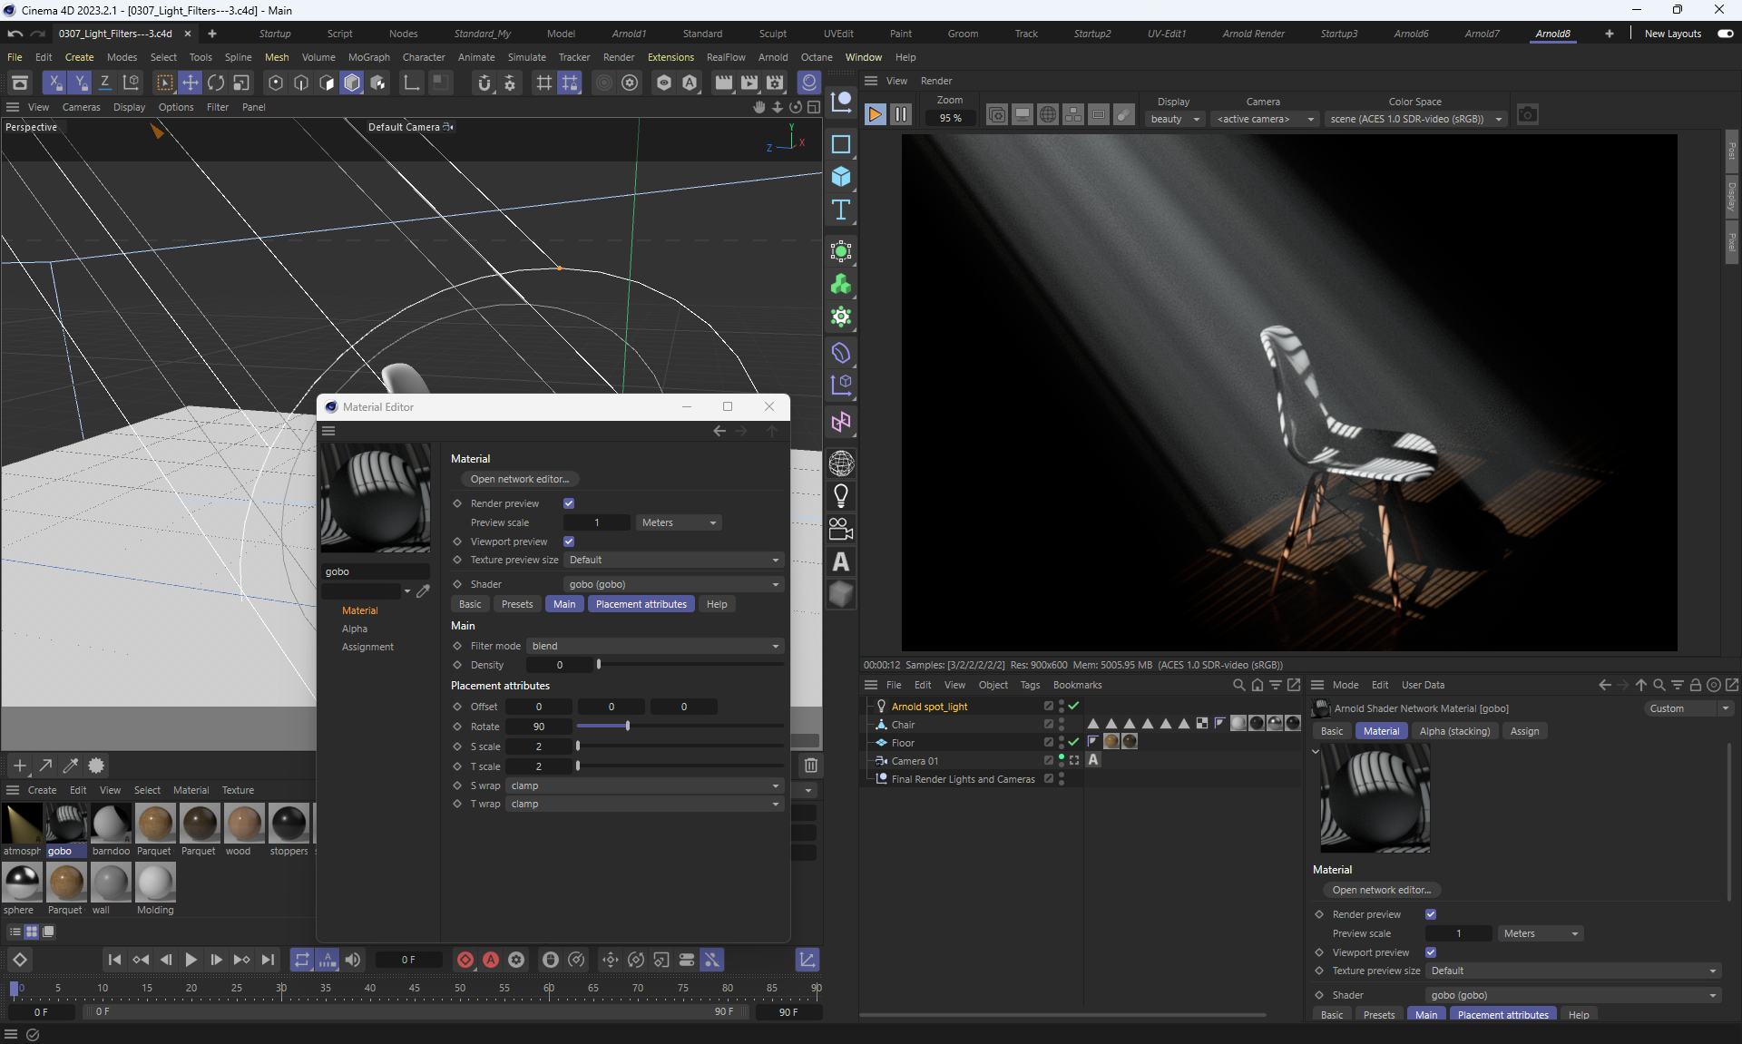Image resolution: width=1742 pixels, height=1044 pixels.
Task: Uncheck Render preview in the Material Editor
Action: (569, 503)
